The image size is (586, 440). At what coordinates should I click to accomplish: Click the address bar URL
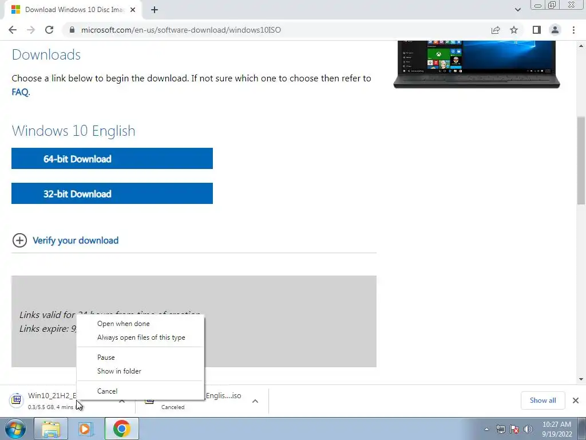pyautogui.click(x=181, y=30)
